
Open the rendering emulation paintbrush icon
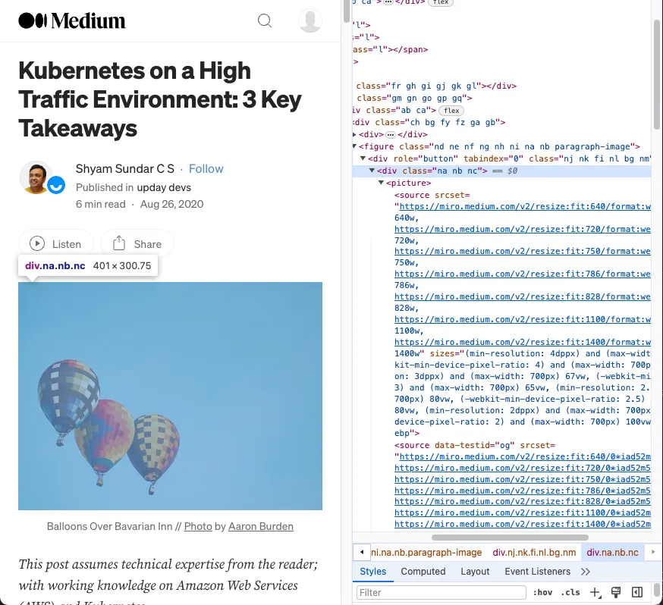click(616, 592)
